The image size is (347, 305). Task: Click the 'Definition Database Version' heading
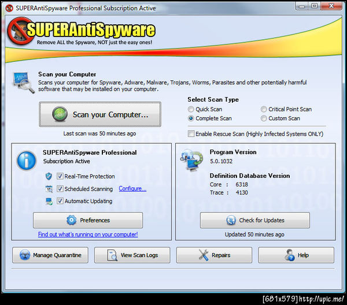pos(250,176)
